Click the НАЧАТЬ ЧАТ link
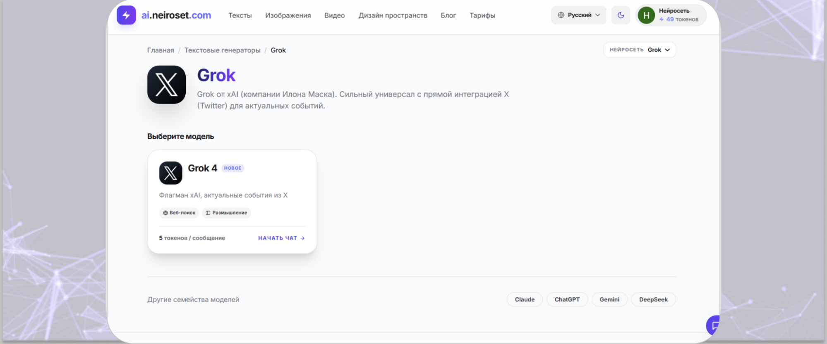This screenshot has height=344, width=827. tap(281, 238)
